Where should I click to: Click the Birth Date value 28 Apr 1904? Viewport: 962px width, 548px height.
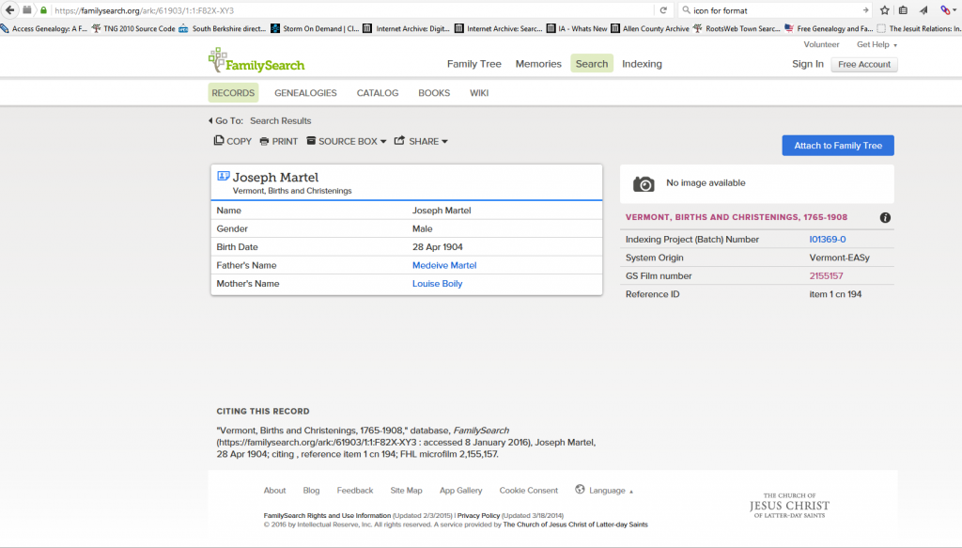pyautogui.click(x=438, y=246)
